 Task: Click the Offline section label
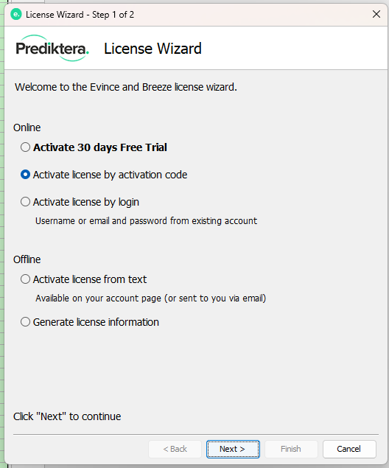[x=27, y=259]
